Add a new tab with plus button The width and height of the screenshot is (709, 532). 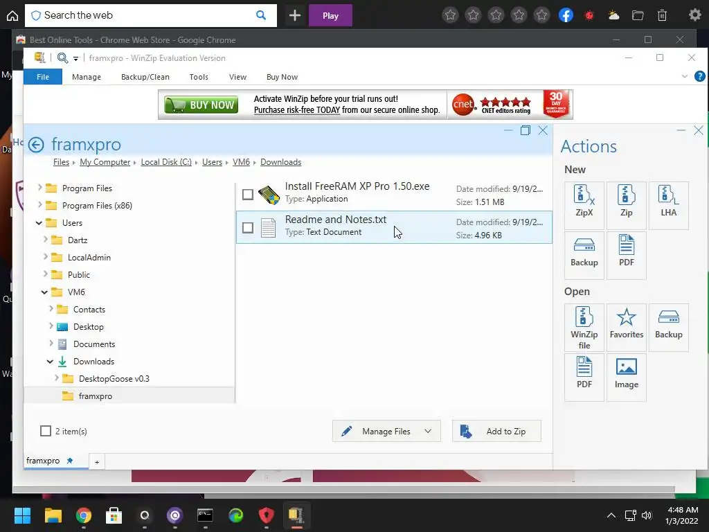point(97,462)
